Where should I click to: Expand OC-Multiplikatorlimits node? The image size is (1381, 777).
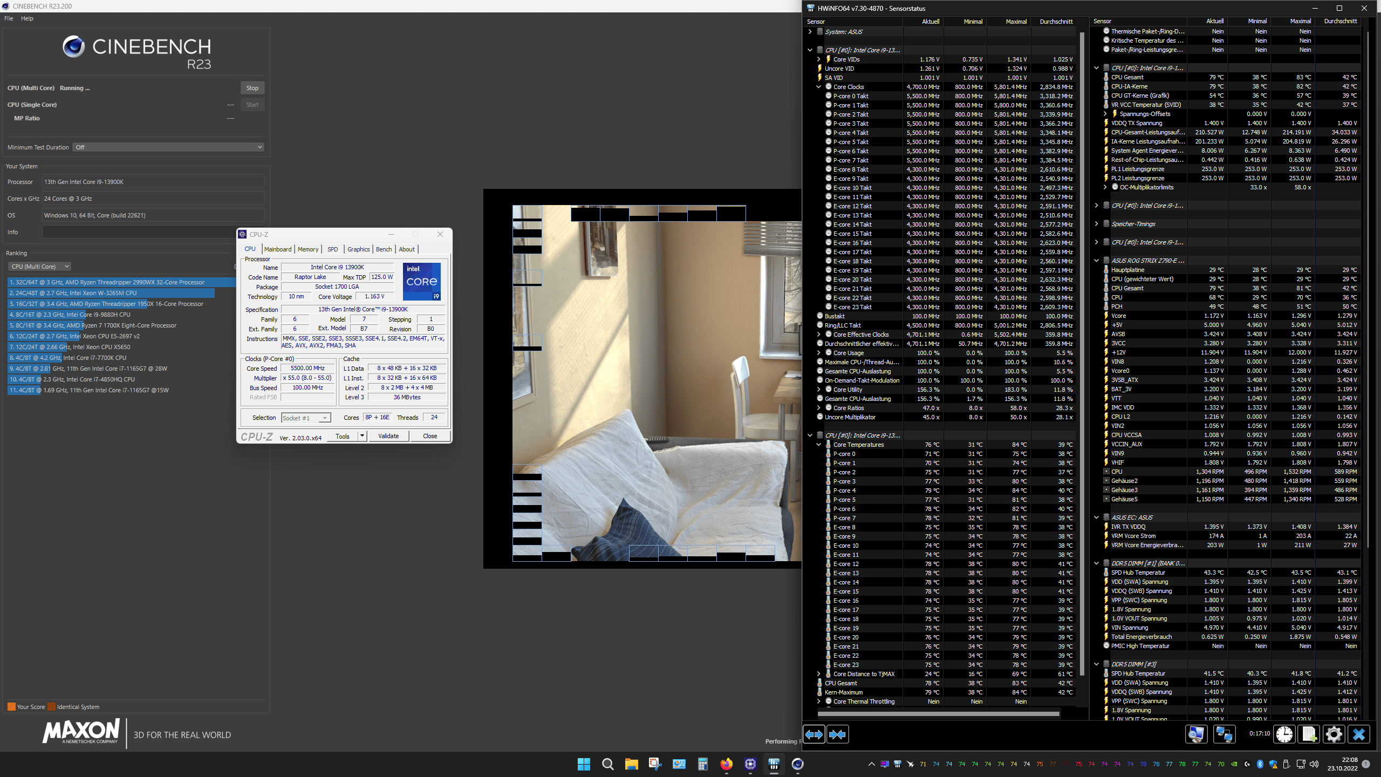pos(1105,187)
